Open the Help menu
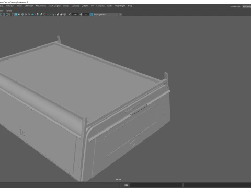Viewport: 251px width, 188px height. coord(130,6)
